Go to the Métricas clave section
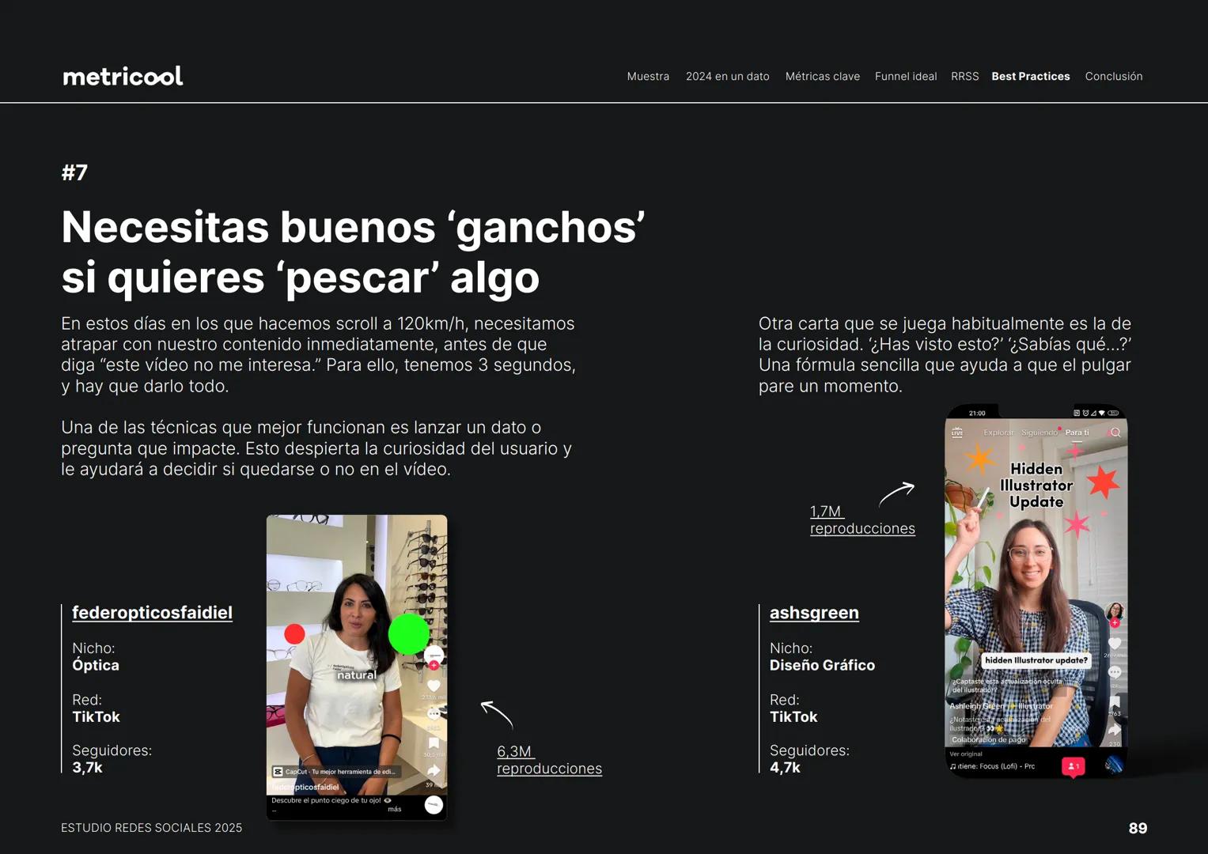Viewport: 1208px width, 854px height. (822, 77)
